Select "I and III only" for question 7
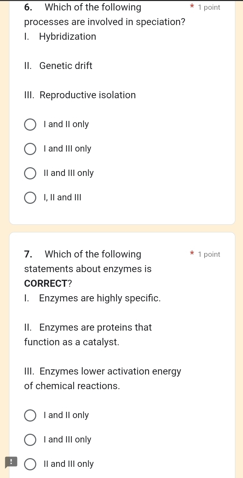 click(x=30, y=440)
